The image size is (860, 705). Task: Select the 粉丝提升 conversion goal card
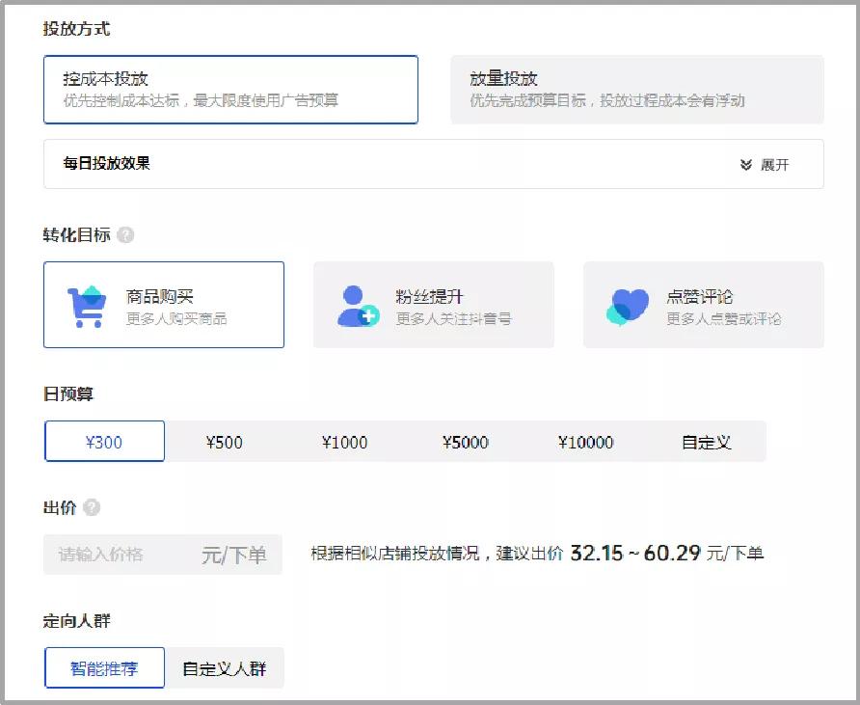[434, 303]
